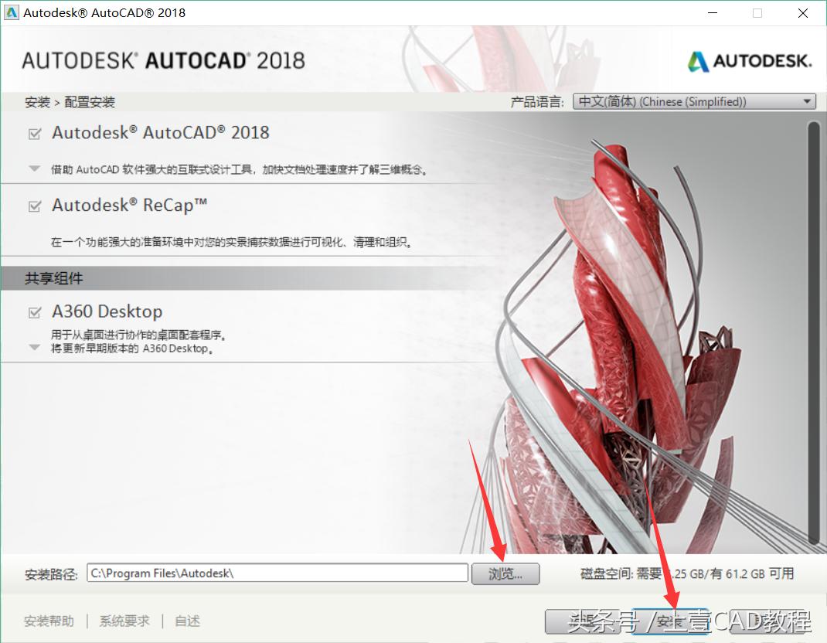Image resolution: width=827 pixels, height=643 pixels.
Task: Click the Autodesk logo in top right corner
Action: click(747, 60)
